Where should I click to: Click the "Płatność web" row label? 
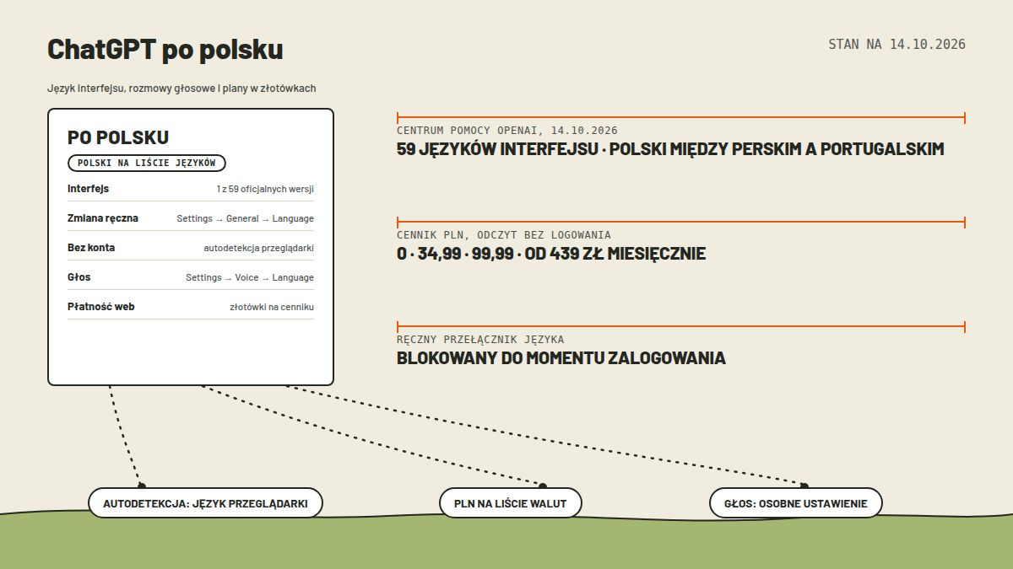pyautogui.click(x=101, y=307)
